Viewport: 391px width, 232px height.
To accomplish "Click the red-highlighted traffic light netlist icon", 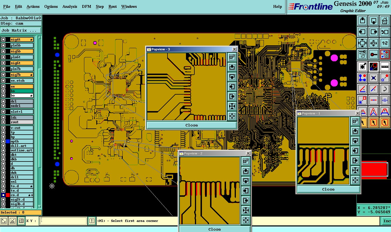I will [x=385, y=54].
